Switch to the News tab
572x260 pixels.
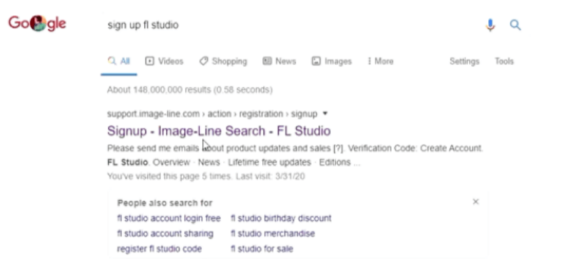point(279,61)
